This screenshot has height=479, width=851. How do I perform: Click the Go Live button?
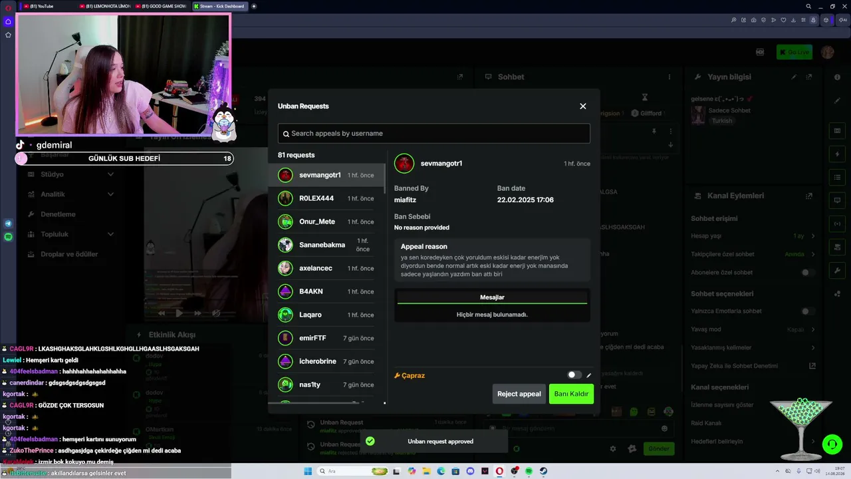(x=794, y=52)
